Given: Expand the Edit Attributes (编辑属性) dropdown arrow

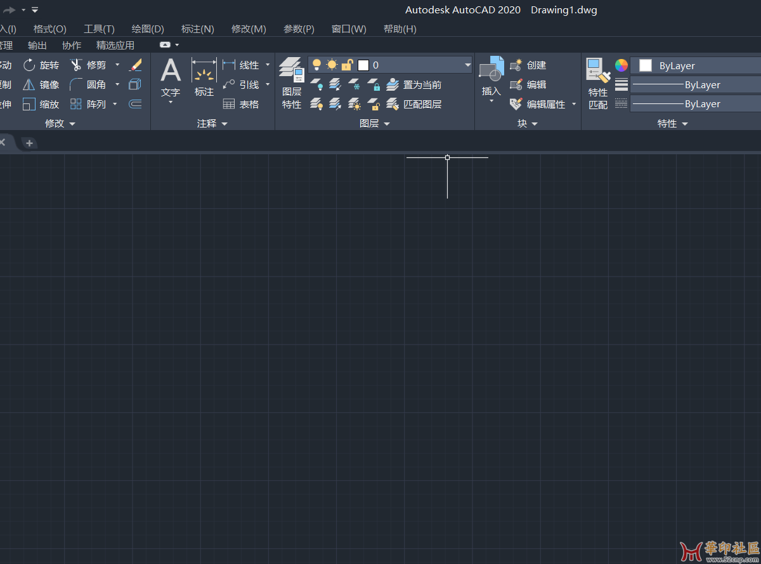Looking at the screenshot, I should click(574, 104).
